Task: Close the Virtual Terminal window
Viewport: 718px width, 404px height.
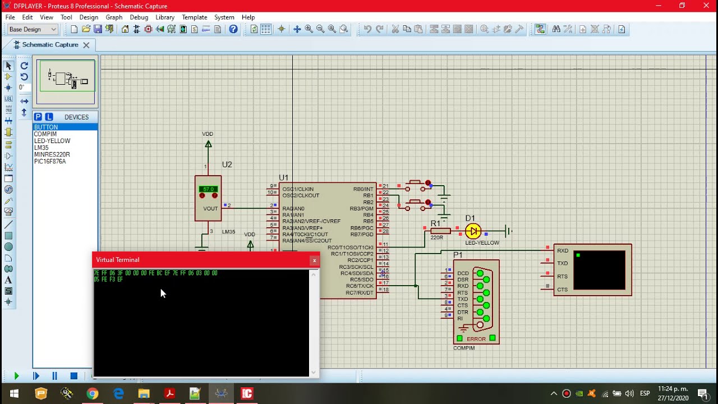Action: (314, 260)
